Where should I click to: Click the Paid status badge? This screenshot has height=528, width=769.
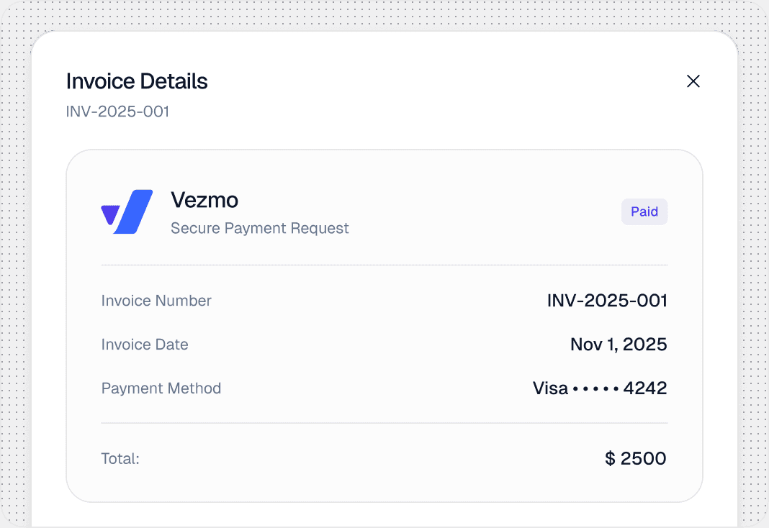[x=644, y=212]
